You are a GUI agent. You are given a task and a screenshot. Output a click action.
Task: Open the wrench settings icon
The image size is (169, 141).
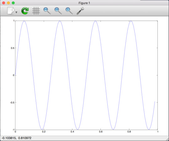pos(80,11)
